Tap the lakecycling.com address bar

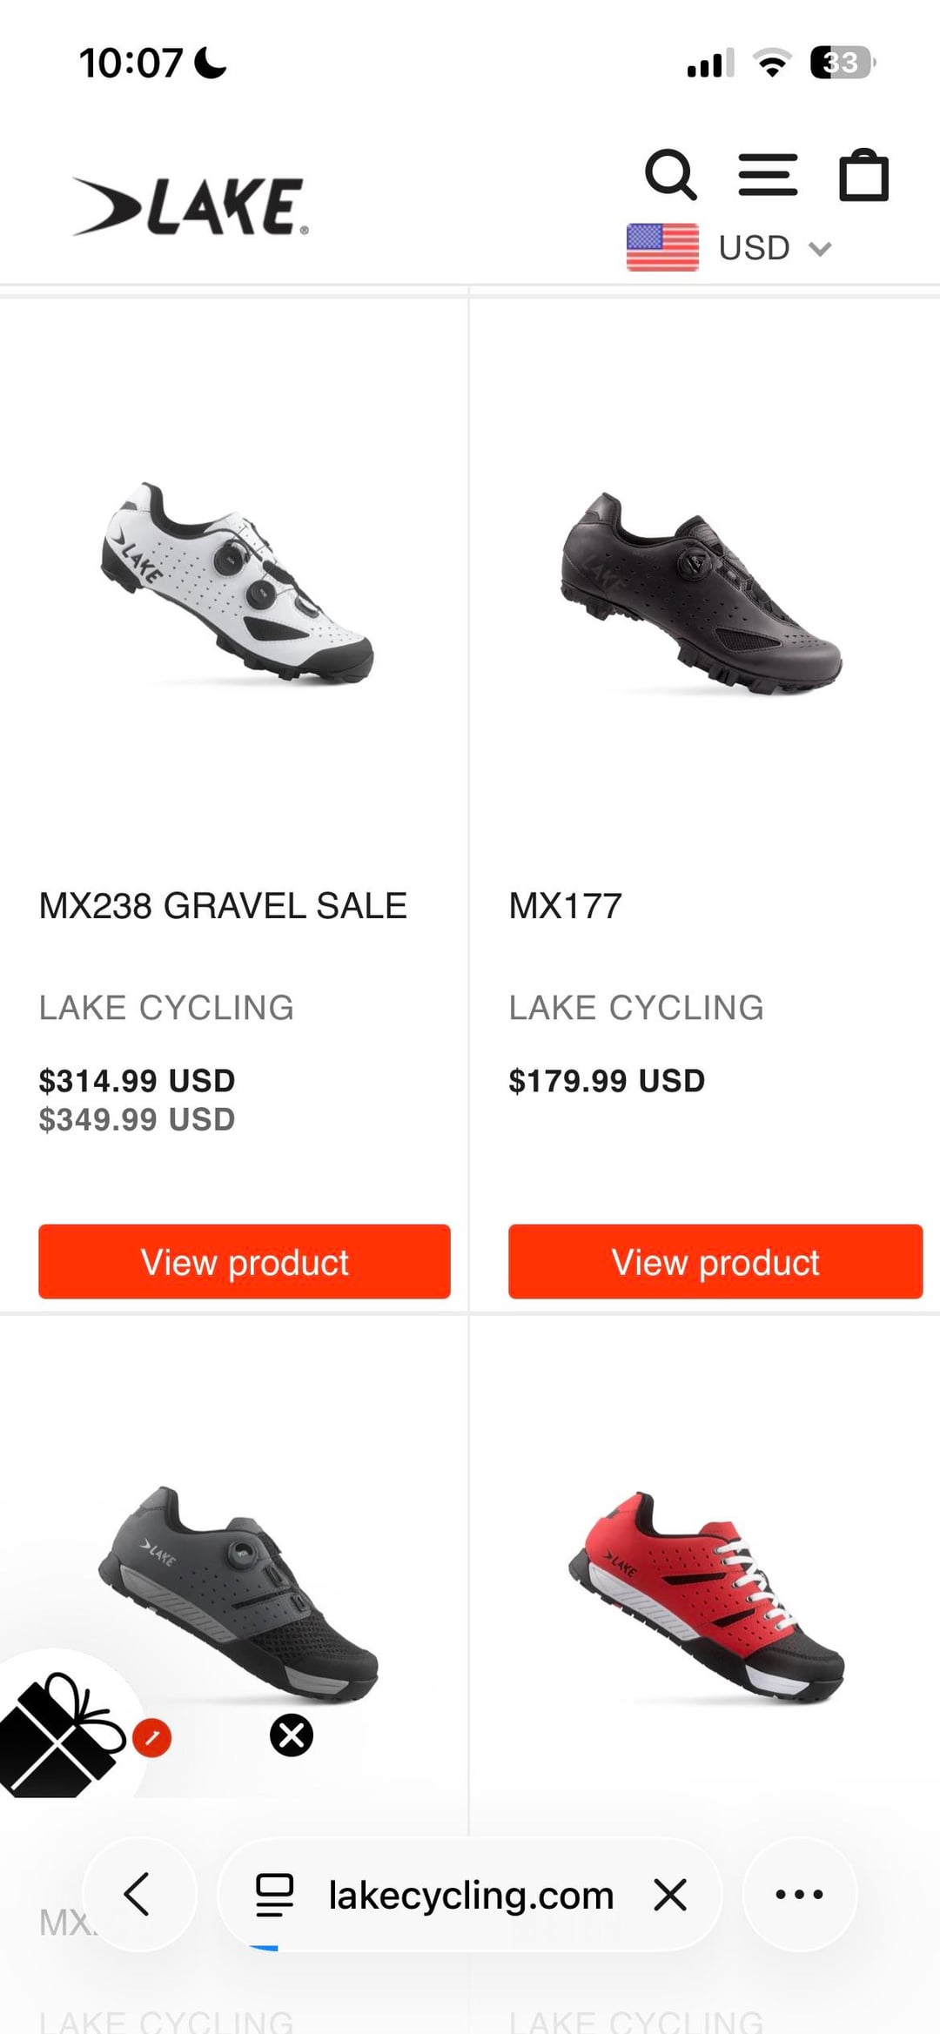(470, 1895)
